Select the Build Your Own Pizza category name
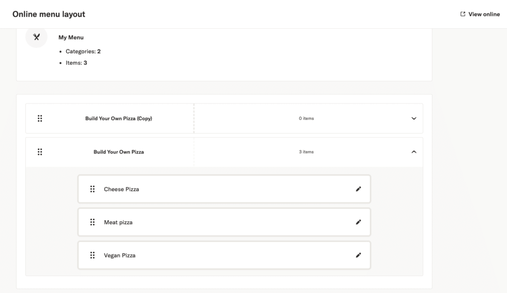This screenshot has width=507, height=293. click(x=118, y=152)
